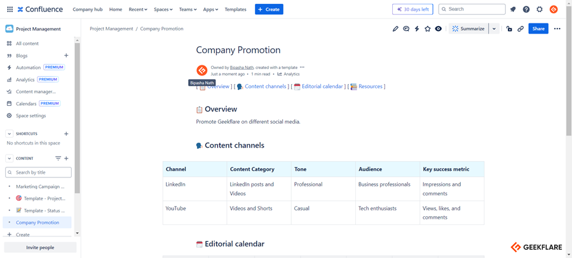This screenshot has width=572, height=258.
Task: Click the Template - Project target icon
Action: [x=19, y=198]
